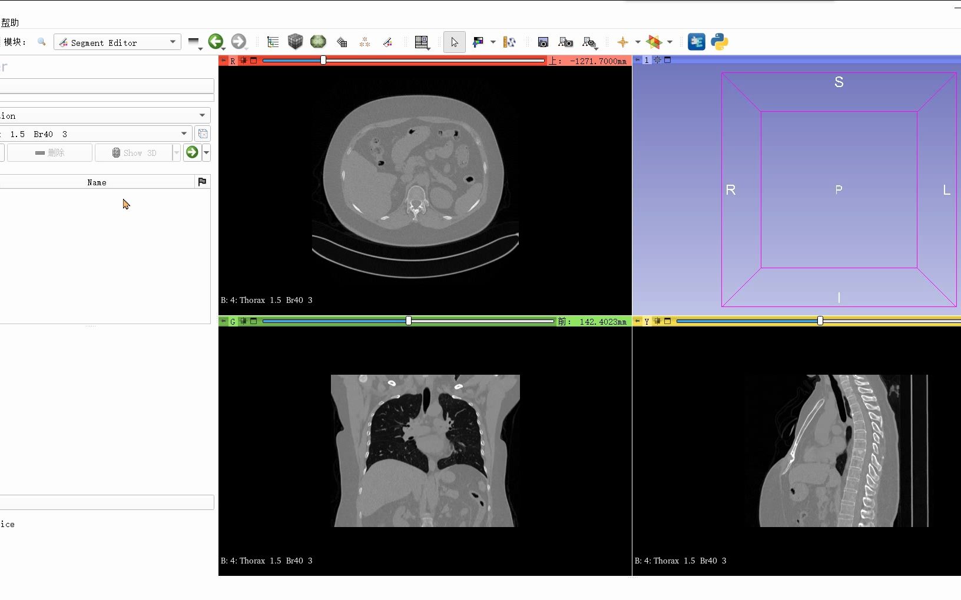Click the segmentation geometry button

pos(203,134)
